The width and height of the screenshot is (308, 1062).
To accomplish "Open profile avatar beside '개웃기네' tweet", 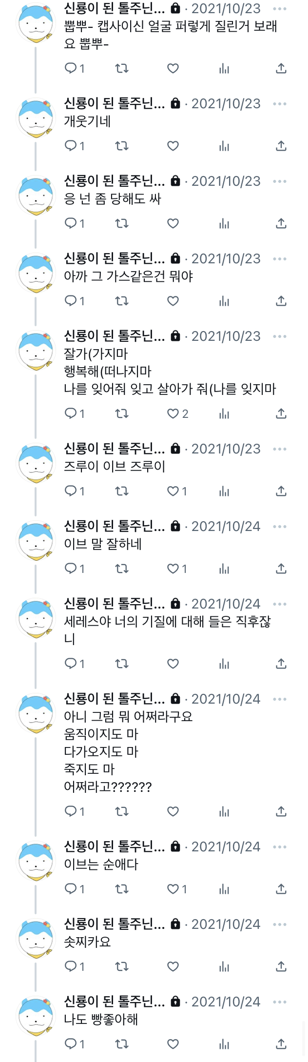I will click(x=36, y=118).
